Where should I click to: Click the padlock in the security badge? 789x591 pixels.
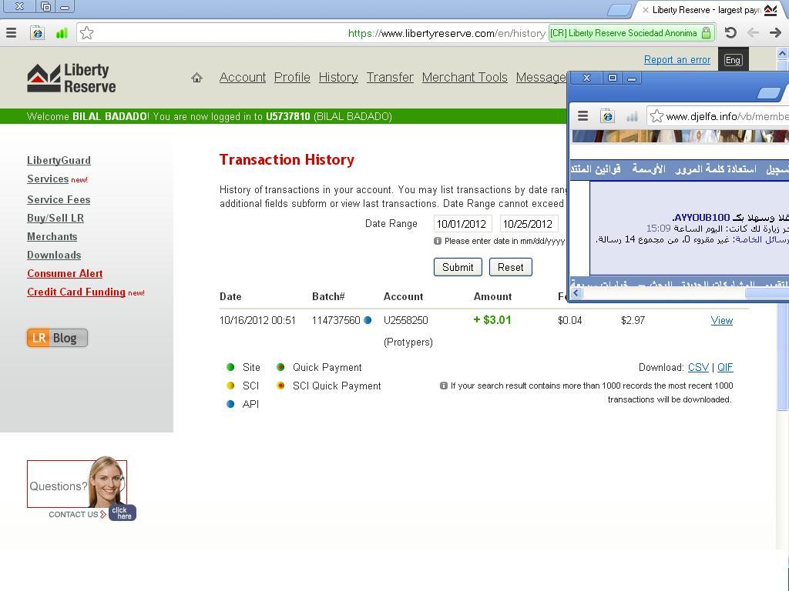[706, 33]
